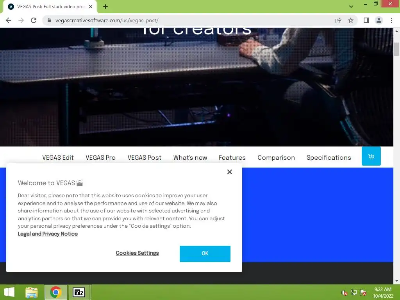Open the Action Center flag icon
This screenshot has height=300, width=400.
click(363, 293)
